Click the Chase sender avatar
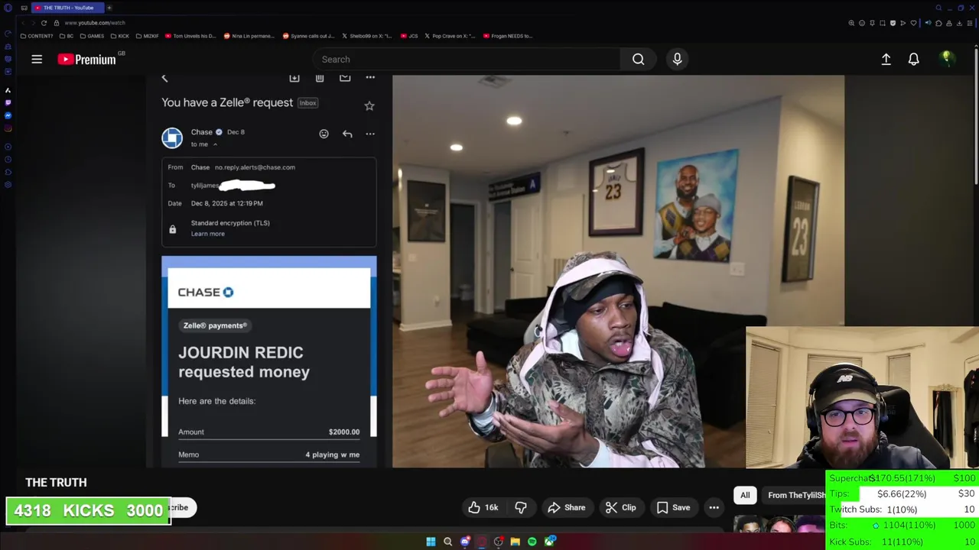979x550 pixels. [172, 137]
